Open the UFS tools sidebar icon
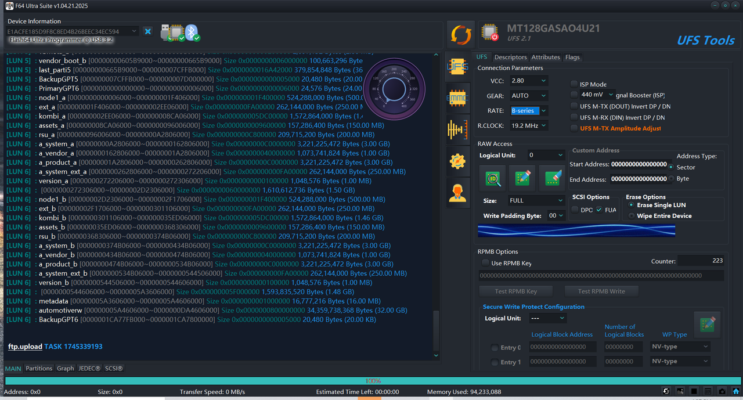This screenshot has width=743, height=400. click(458, 67)
